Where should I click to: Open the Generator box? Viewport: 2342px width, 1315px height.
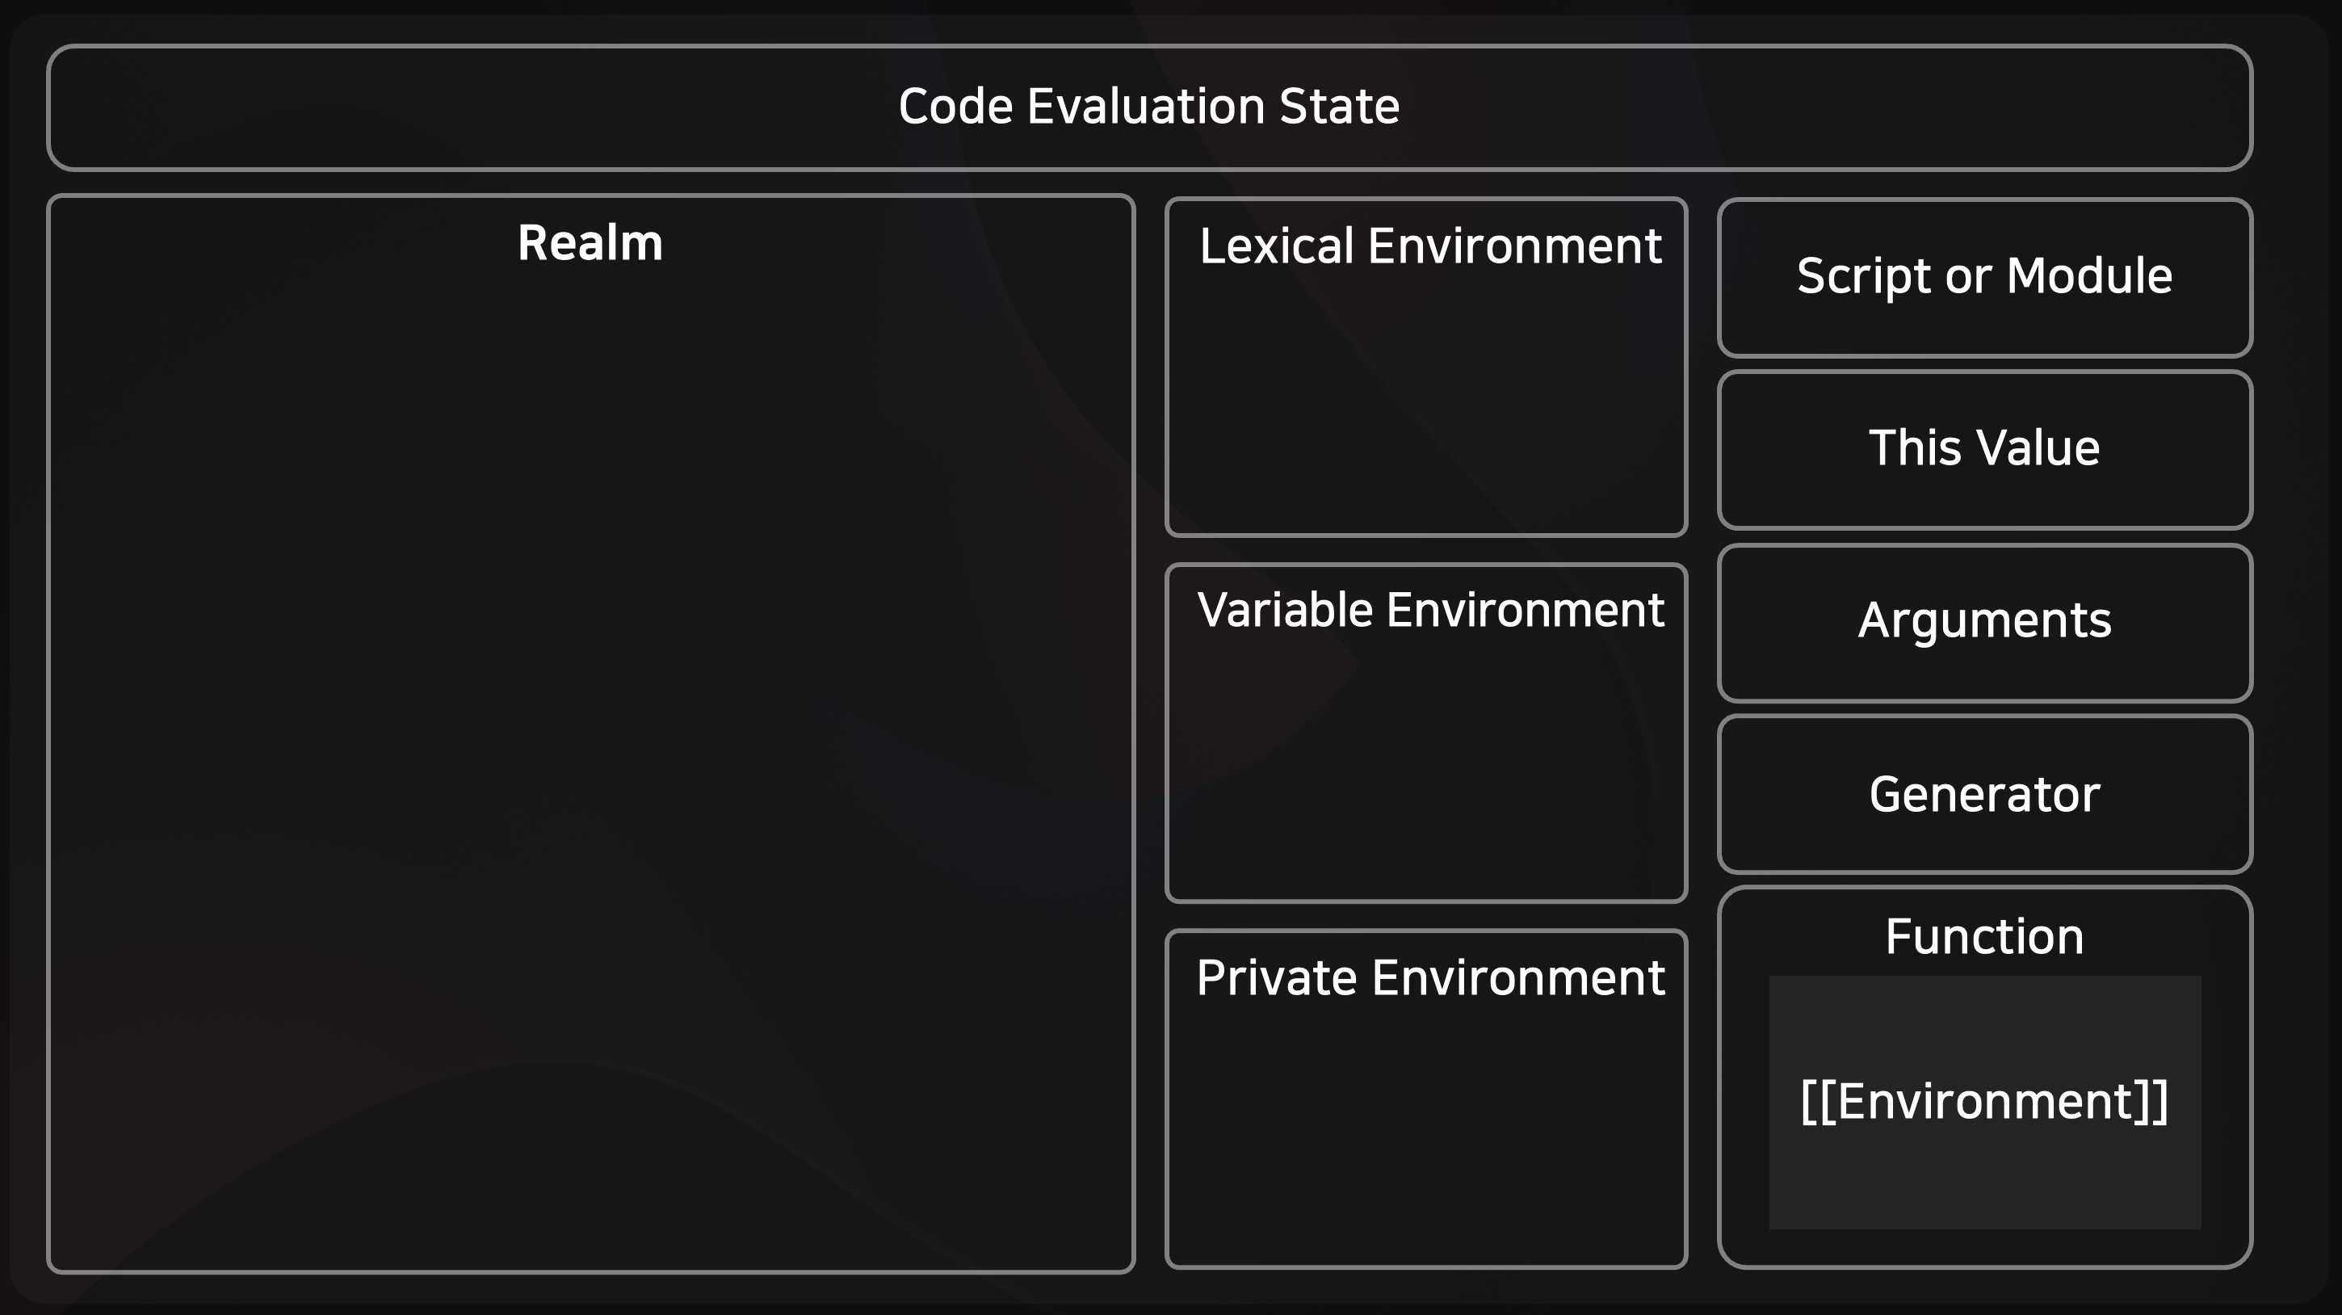(1985, 794)
